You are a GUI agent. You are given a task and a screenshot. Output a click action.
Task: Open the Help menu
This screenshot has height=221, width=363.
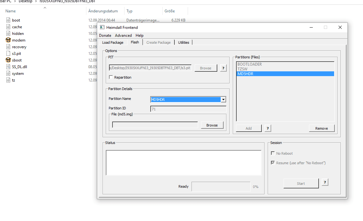[x=139, y=36]
